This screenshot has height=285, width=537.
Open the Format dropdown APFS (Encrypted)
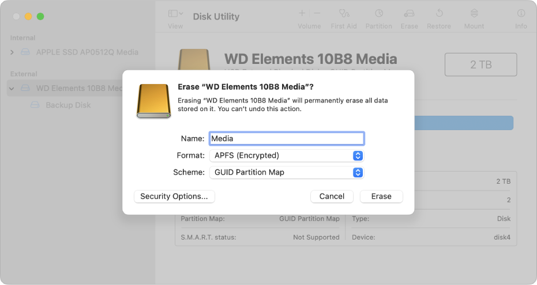(x=287, y=155)
